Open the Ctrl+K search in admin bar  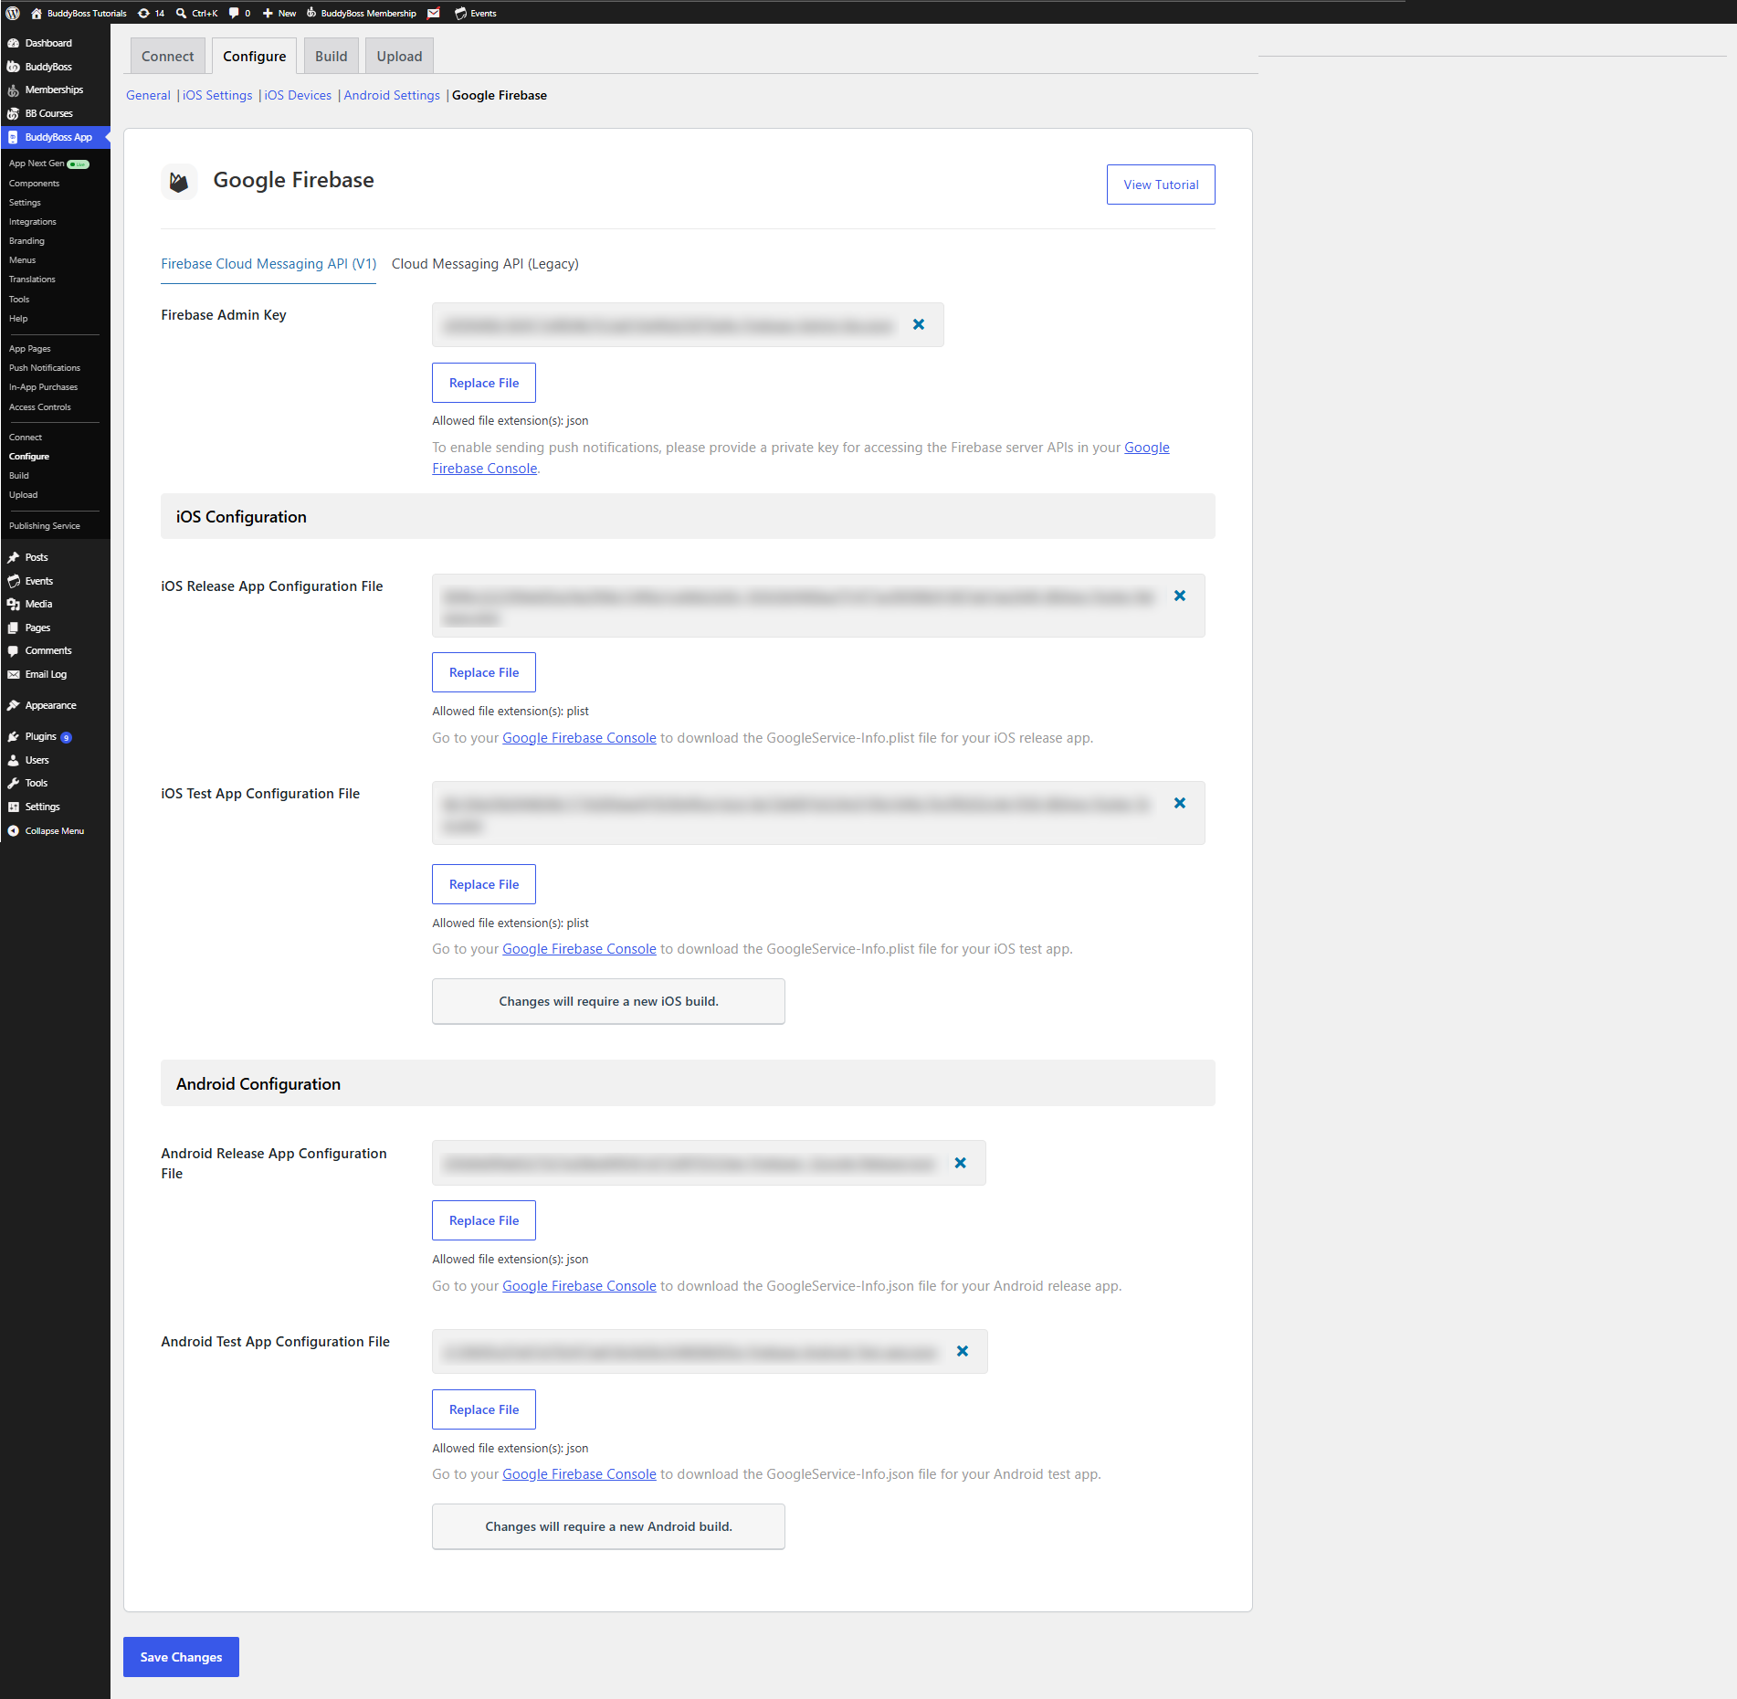(x=197, y=13)
